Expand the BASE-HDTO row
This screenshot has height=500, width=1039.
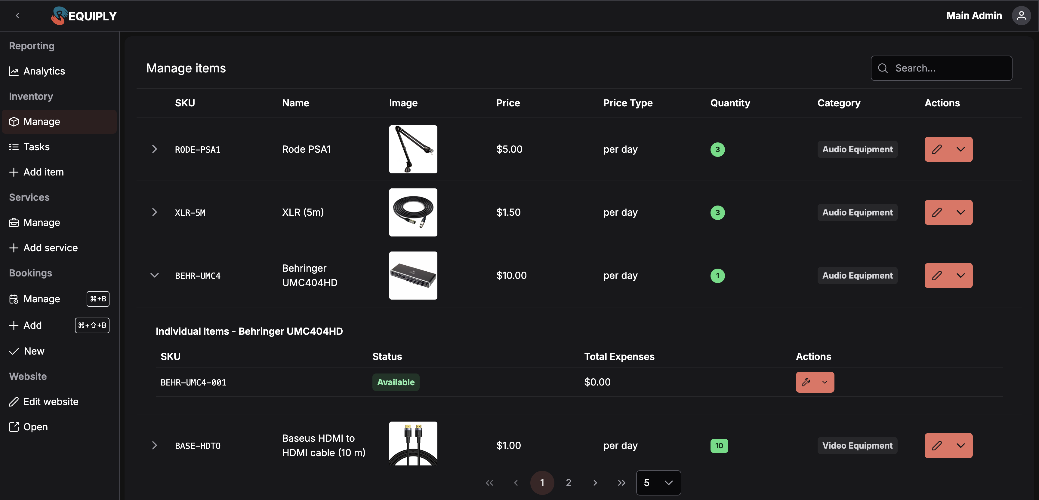[155, 446]
